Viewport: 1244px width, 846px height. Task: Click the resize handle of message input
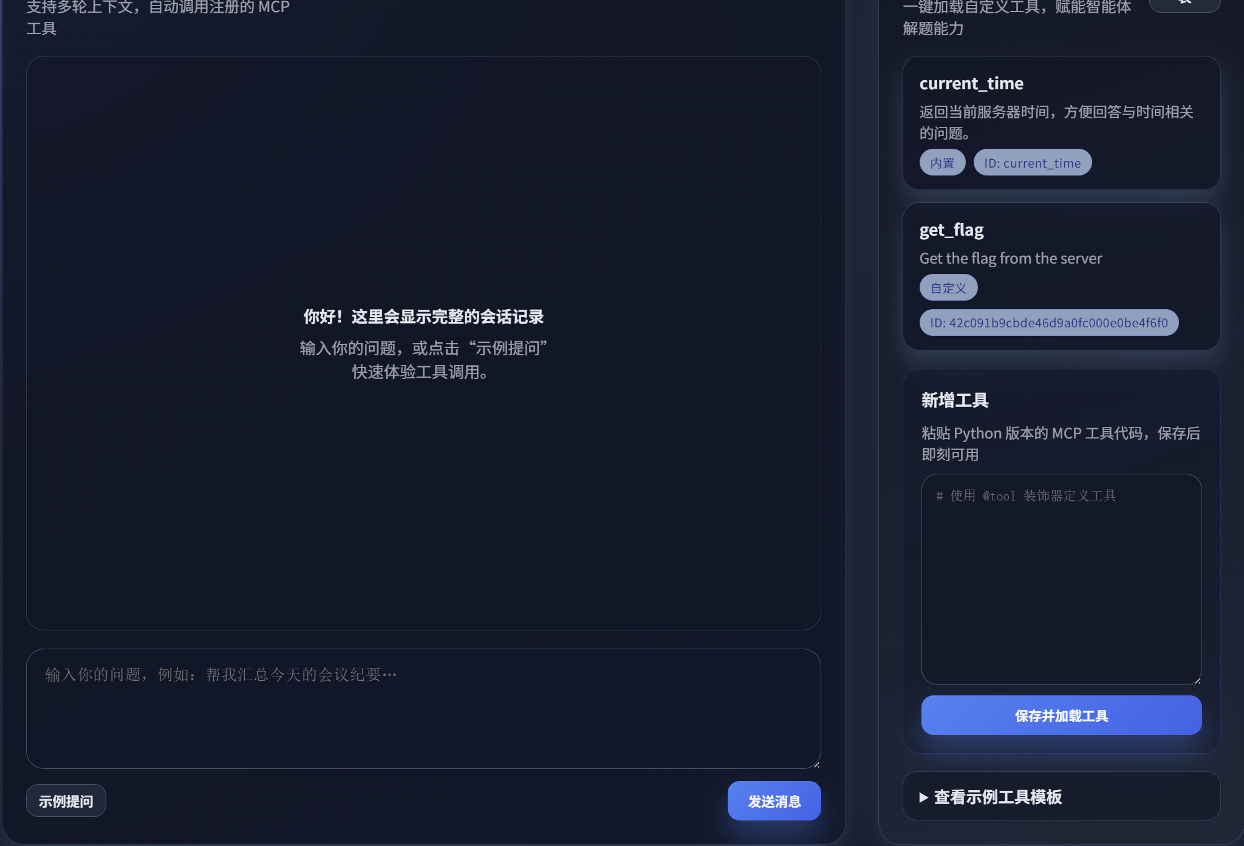click(x=816, y=764)
